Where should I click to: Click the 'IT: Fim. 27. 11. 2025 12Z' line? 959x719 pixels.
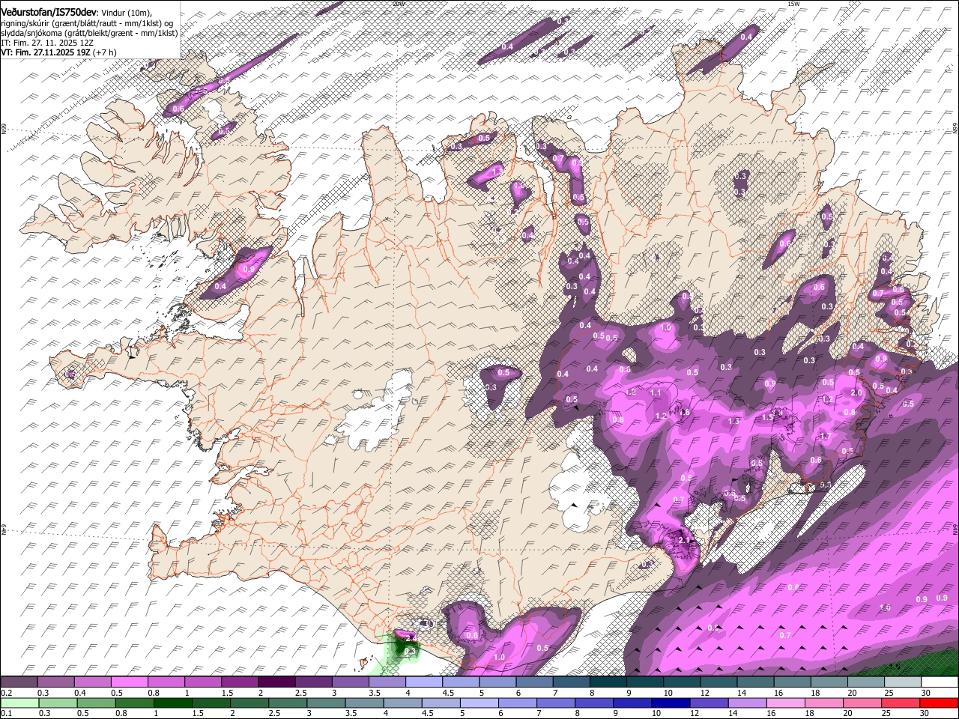(47, 43)
